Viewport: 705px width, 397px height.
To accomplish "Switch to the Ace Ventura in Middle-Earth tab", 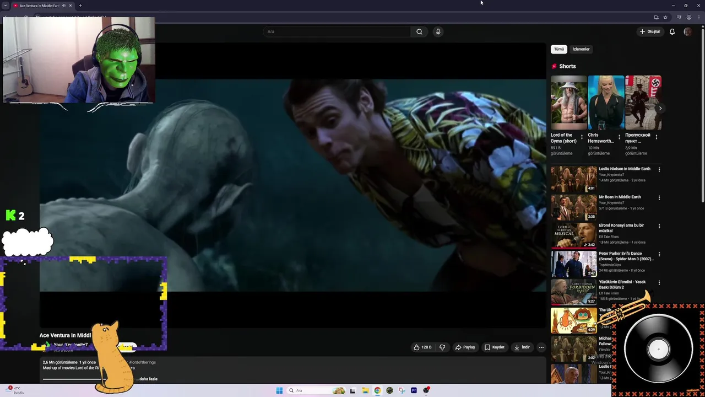I will 39,6.
